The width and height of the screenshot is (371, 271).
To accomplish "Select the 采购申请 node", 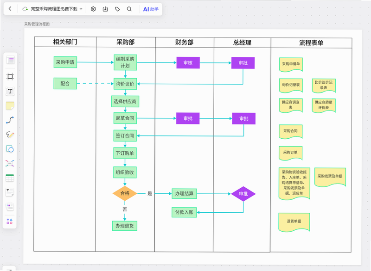I will 65,62.
